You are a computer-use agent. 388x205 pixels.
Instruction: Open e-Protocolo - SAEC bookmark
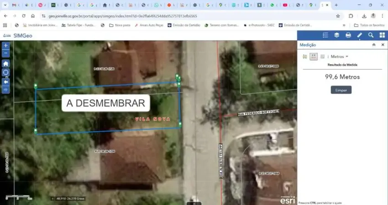coord(259,25)
